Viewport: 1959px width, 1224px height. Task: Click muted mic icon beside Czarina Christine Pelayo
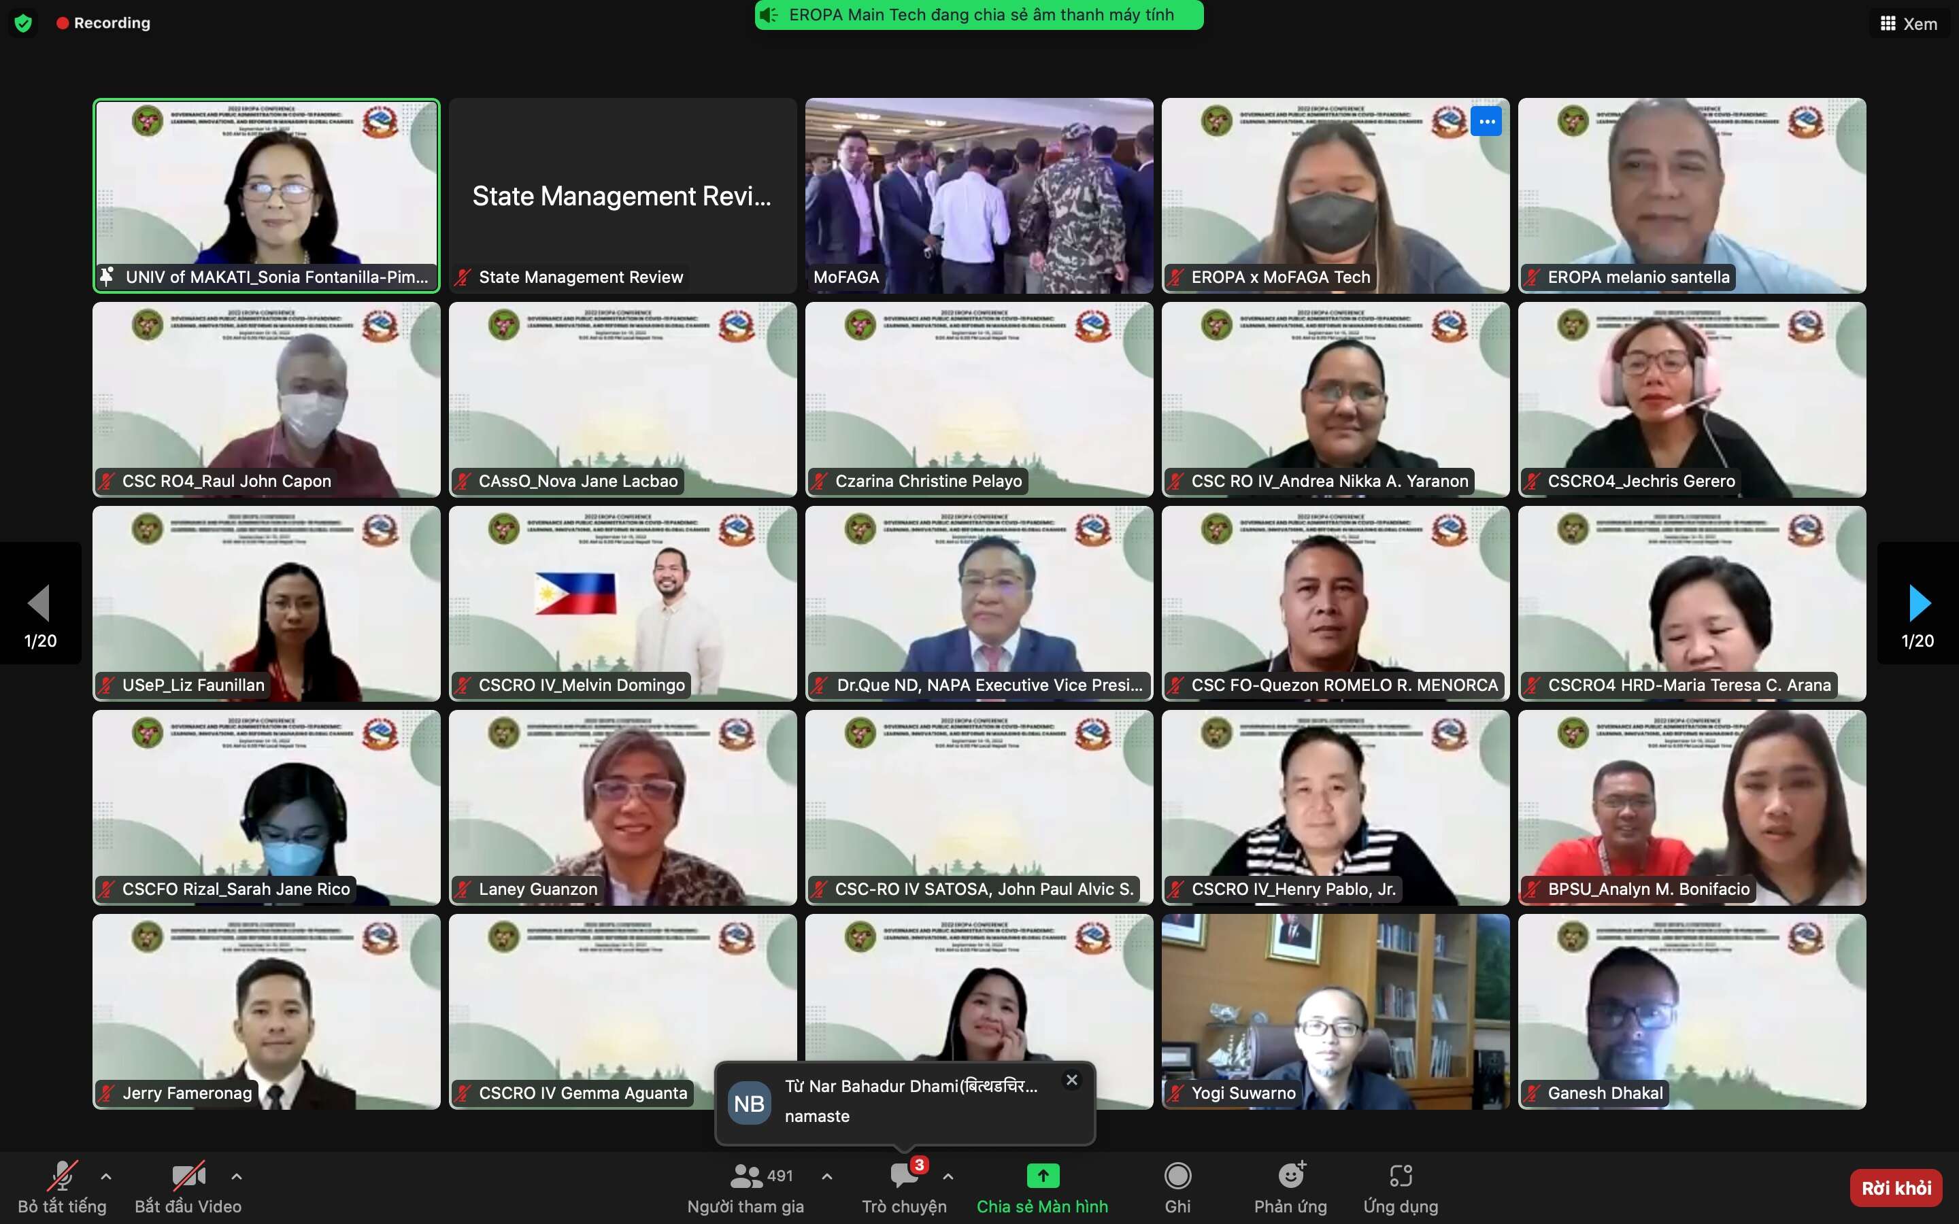coord(819,481)
